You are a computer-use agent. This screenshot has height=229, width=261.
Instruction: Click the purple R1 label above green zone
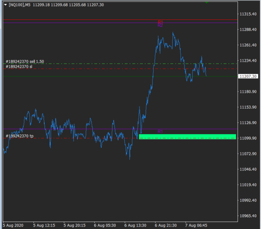[x=160, y=132]
